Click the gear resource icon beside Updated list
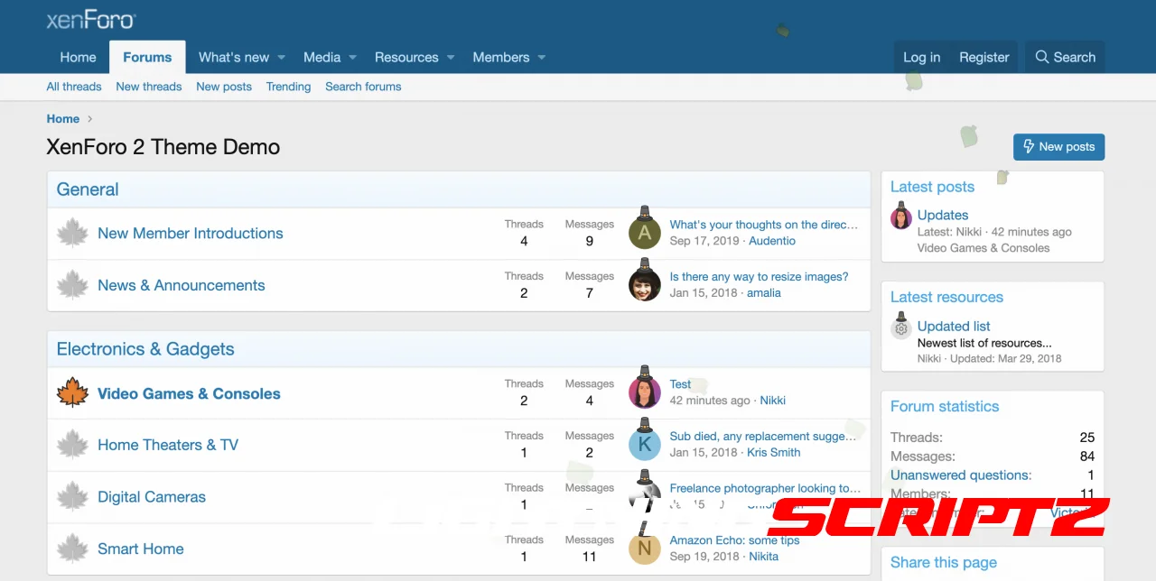1156x581 pixels. pos(901,328)
